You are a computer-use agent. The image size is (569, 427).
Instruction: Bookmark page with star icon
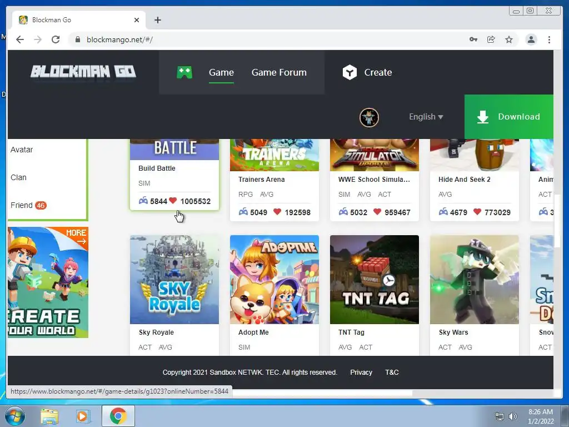[x=509, y=39]
